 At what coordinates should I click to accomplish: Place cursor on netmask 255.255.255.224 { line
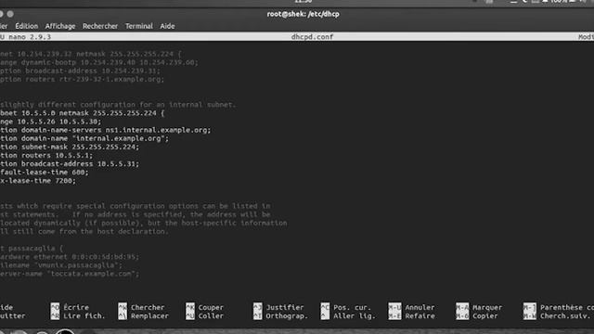pos(83,113)
